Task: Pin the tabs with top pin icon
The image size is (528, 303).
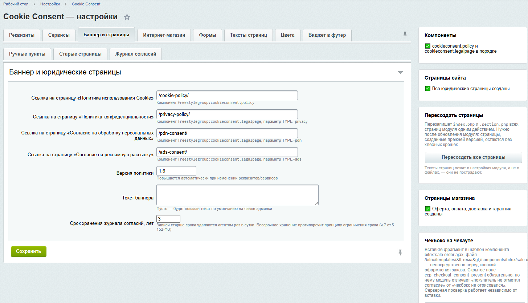Action: (405, 35)
